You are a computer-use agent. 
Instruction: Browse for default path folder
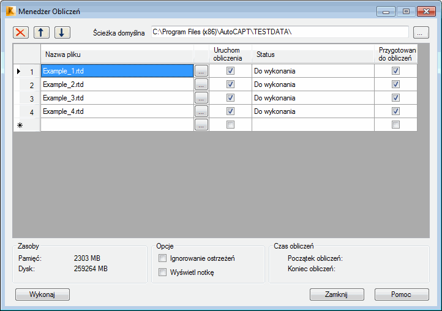tap(421, 32)
